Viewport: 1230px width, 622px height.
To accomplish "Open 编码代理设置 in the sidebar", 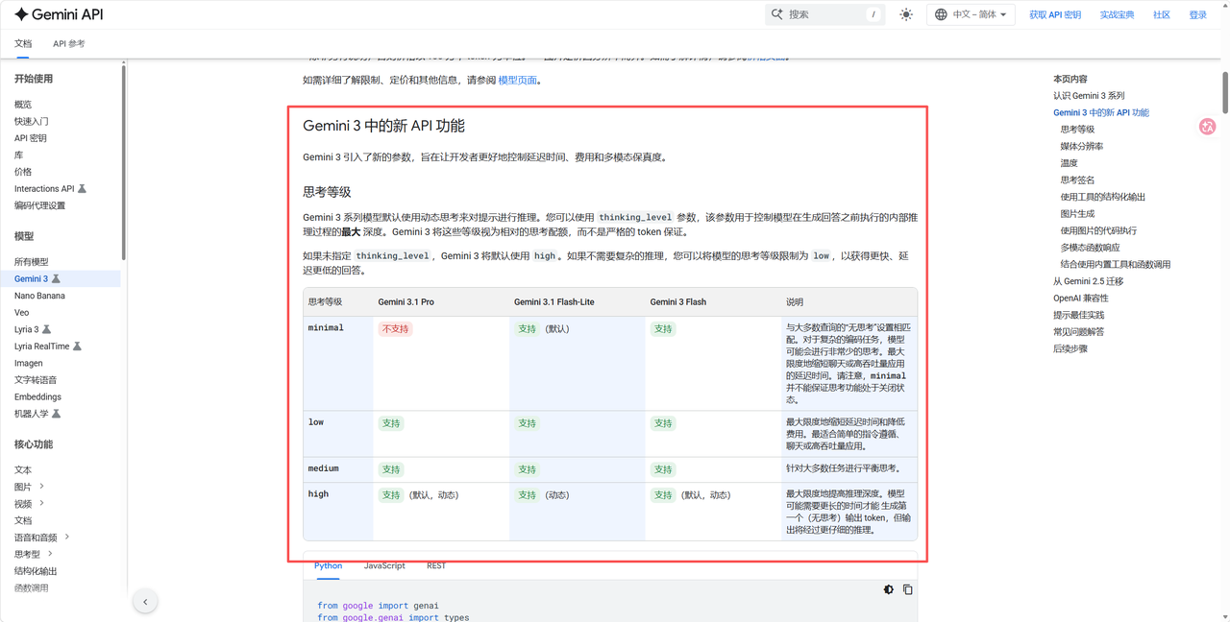I will pyautogui.click(x=40, y=205).
